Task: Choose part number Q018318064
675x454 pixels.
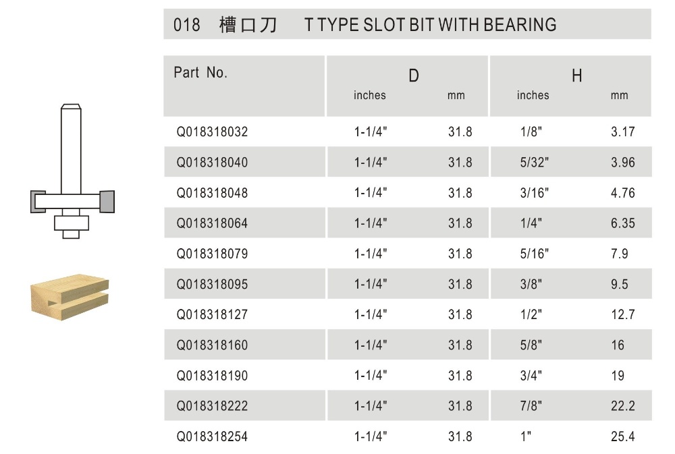Action: tap(212, 223)
